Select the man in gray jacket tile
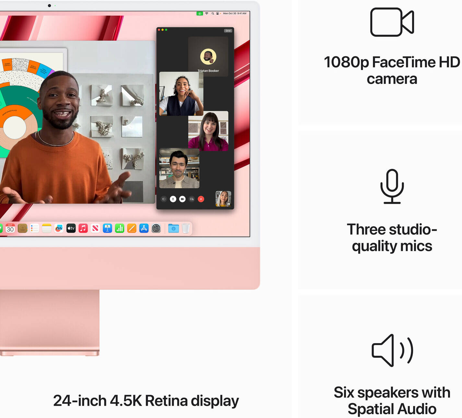462x418 pixels. click(x=179, y=168)
